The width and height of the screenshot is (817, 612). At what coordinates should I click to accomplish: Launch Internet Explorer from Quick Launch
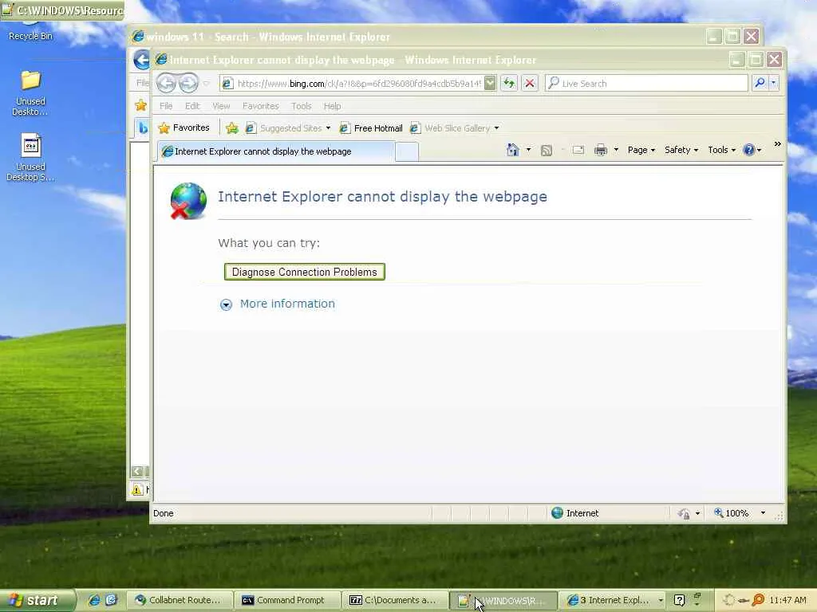pyautogui.click(x=94, y=600)
